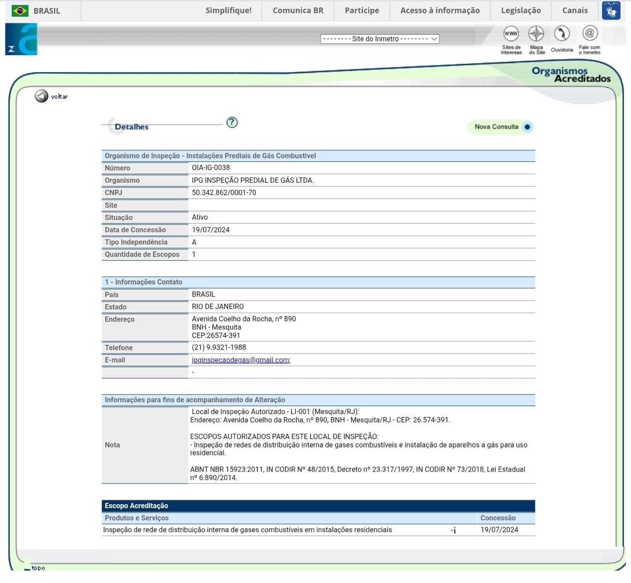Image resolution: width=631 pixels, height=583 pixels.
Task: Click the voltar back arrow icon
Action: pos(41,96)
